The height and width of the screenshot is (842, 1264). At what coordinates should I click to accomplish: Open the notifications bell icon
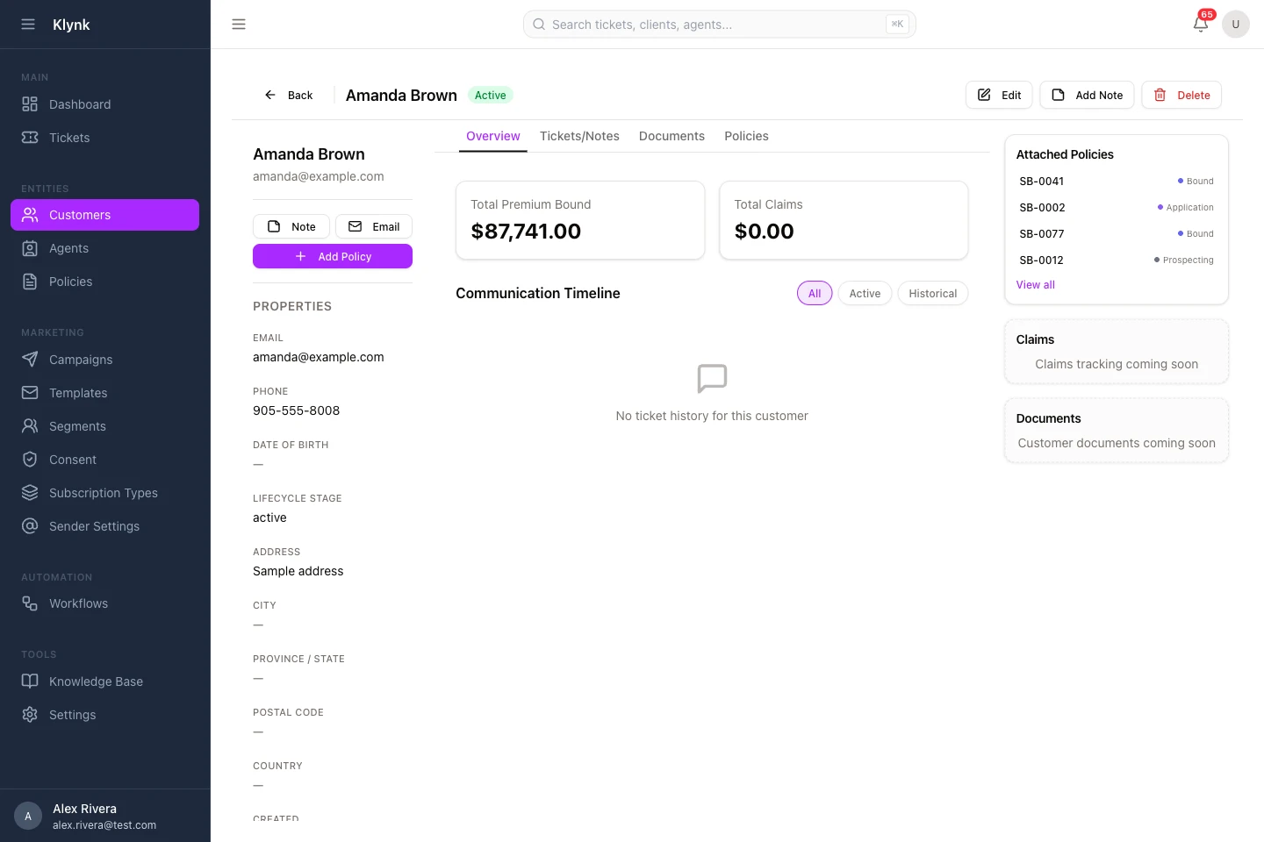point(1201,24)
